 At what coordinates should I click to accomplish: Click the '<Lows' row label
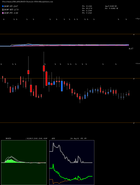(138, 64)
